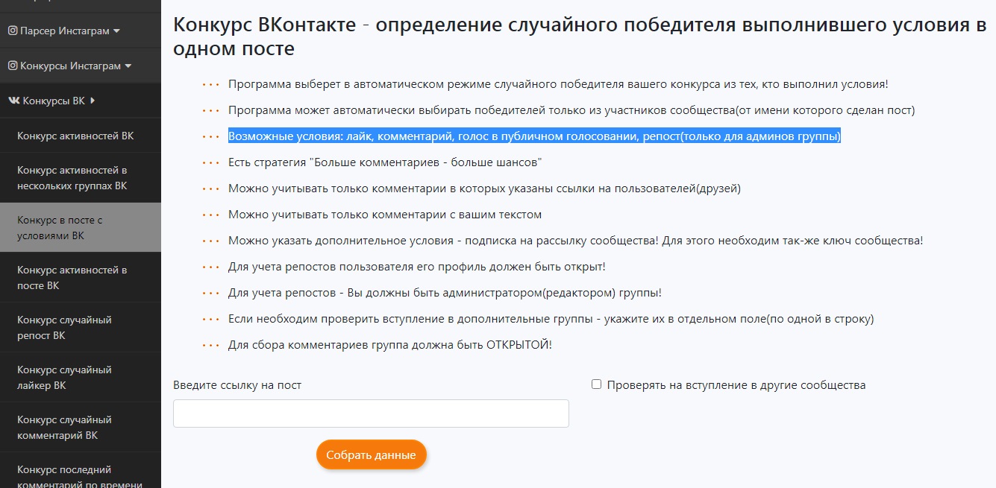The image size is (996, 488).
Task: Click the Собрать данные button
Action: pos(371,454)
